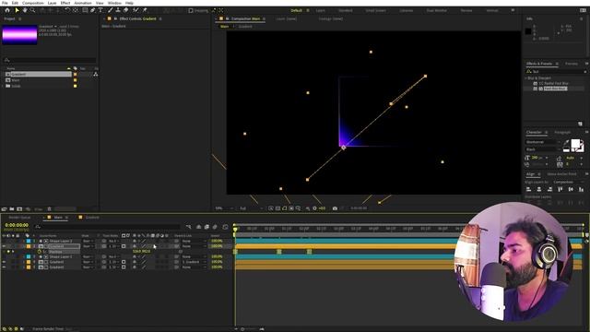Toggle track matte box on Gradient layer 4
Image resolution: width=590 pixels, height=332 pixels.
[x=124, y=262]
